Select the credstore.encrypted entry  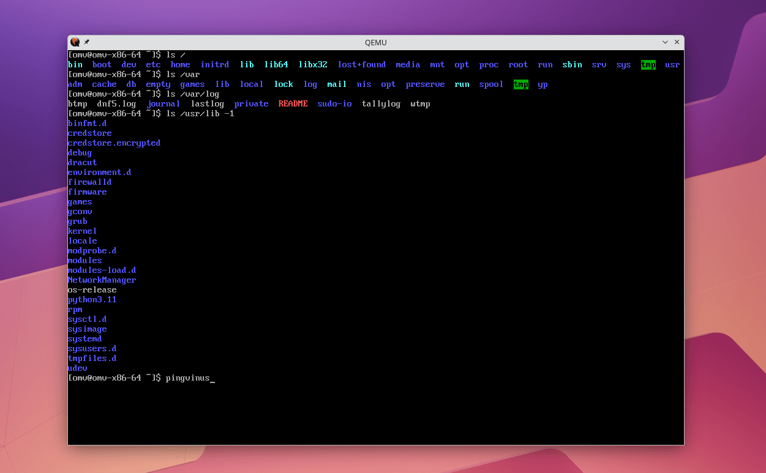click(115, 143)
